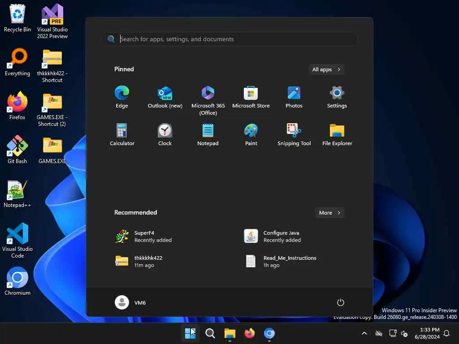Open Snipping Tool
The height and width of the screenshot is (344, 459).
294,135
